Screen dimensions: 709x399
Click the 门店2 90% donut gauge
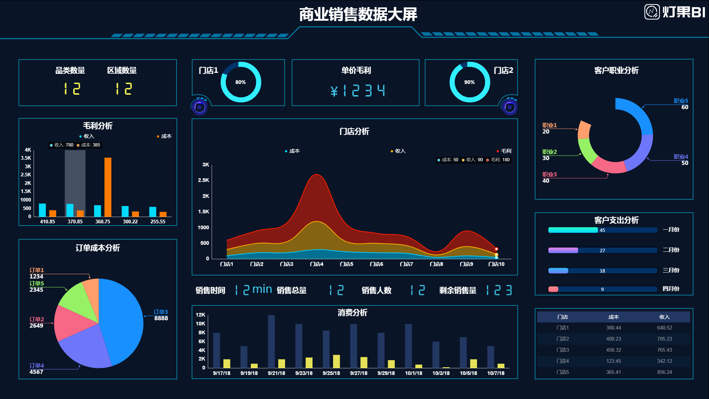point(470,82)
